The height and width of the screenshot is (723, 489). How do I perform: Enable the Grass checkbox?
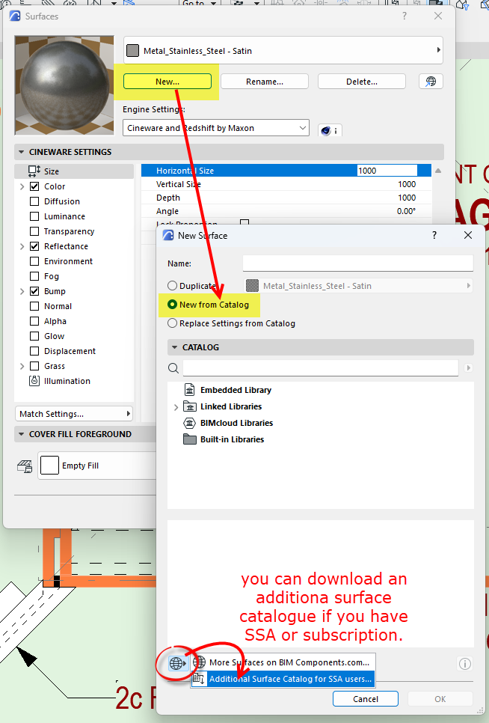click(x=34, y=366)
